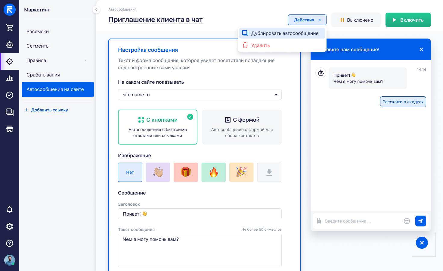The image size is (443, 271).
Task: Expand the 'Правила' menu section
Action: [x=57, y=60]
